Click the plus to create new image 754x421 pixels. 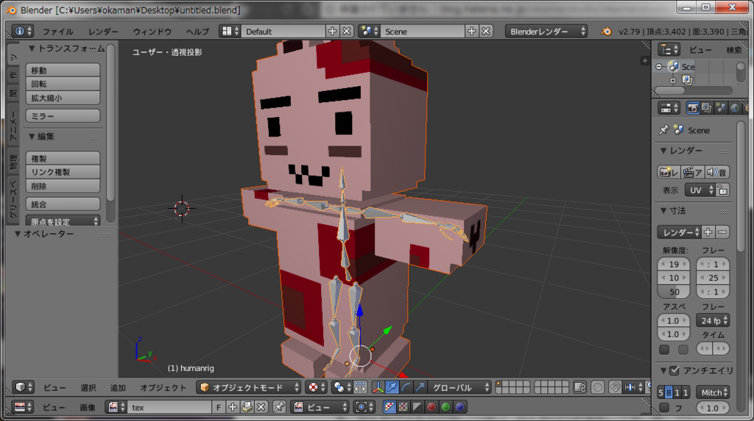(x=233, y=407)
